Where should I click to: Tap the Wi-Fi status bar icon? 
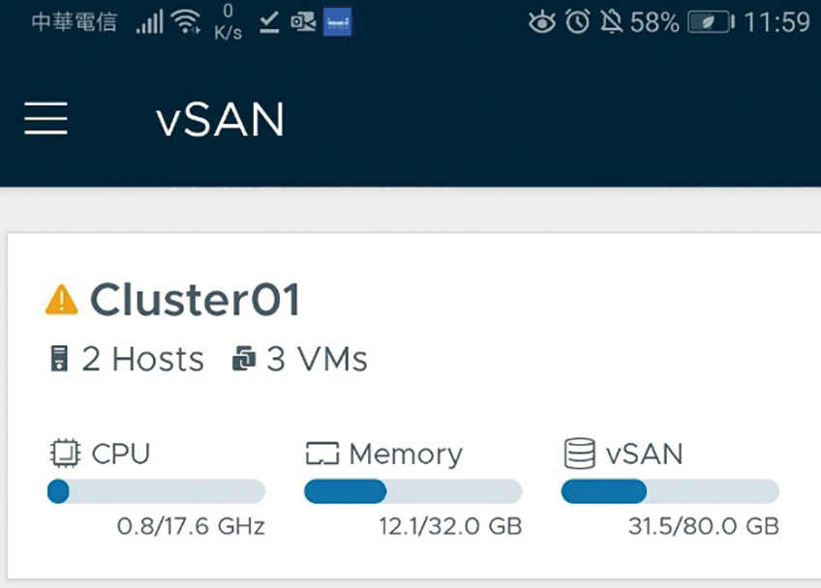tap(186, 22)
